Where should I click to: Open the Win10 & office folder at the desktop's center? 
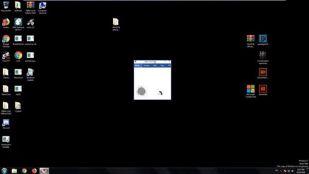(x=116, y=24)
